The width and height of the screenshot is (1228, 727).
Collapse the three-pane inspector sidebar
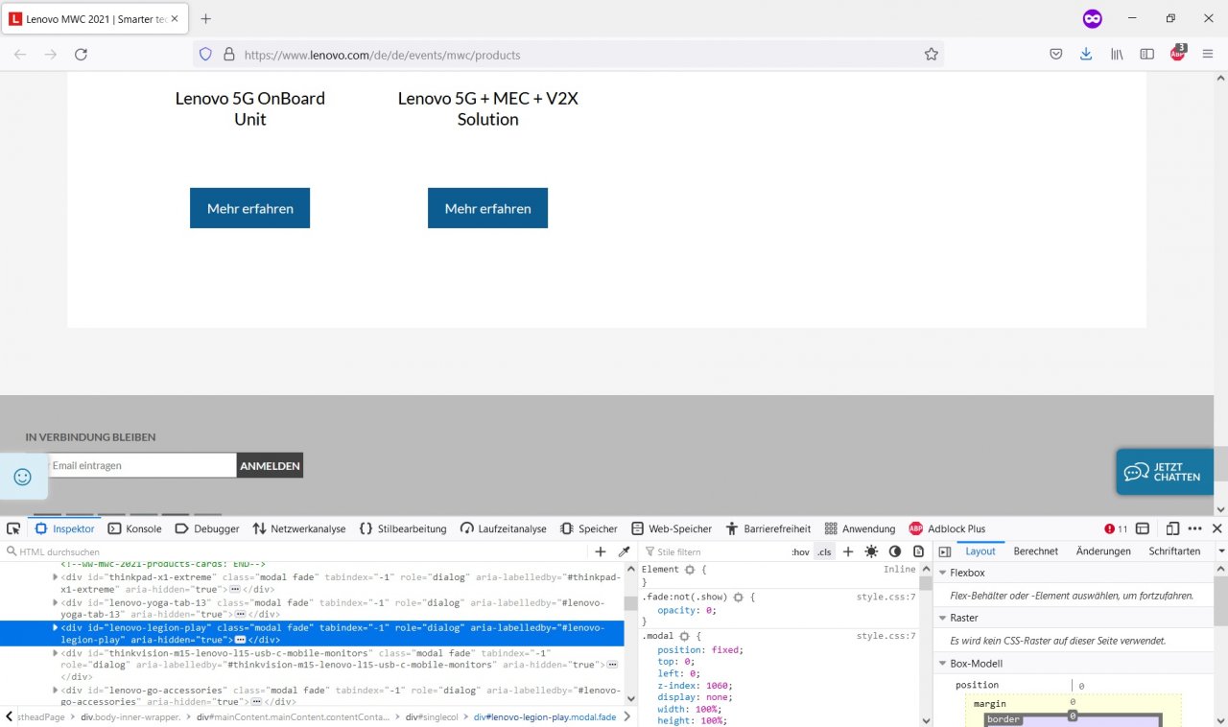[944, 551]
